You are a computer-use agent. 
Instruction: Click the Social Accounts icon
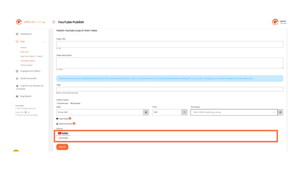[17, 79]
